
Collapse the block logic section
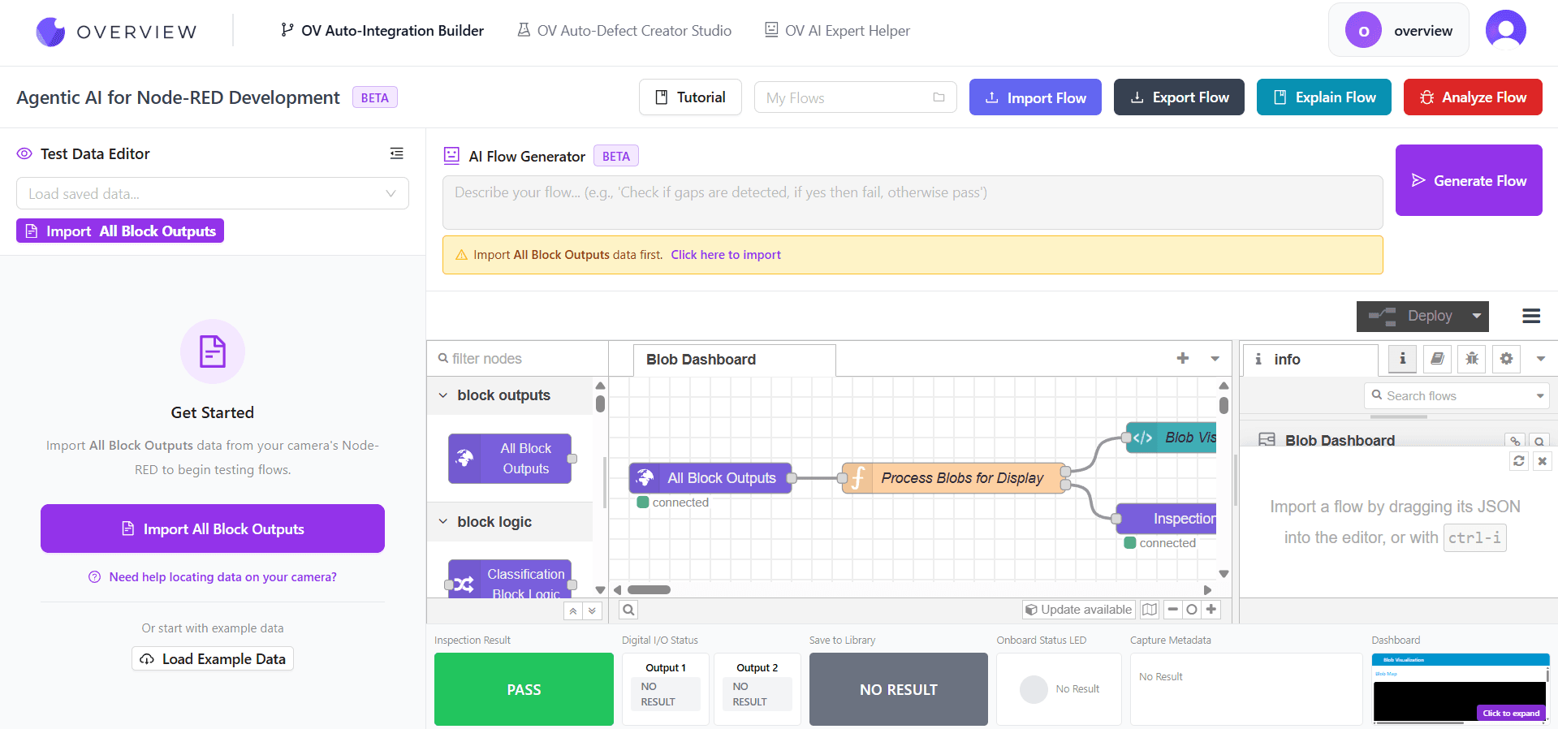[x=442, y=522]
